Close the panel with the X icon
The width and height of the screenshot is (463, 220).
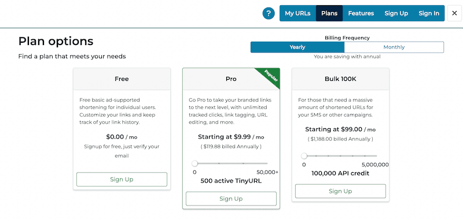point(454,13)
